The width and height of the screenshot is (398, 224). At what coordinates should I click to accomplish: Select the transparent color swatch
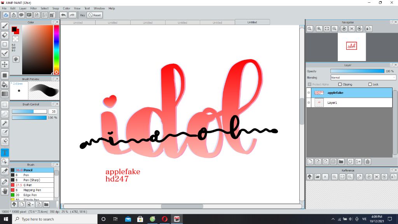click(x=16, y=39)
